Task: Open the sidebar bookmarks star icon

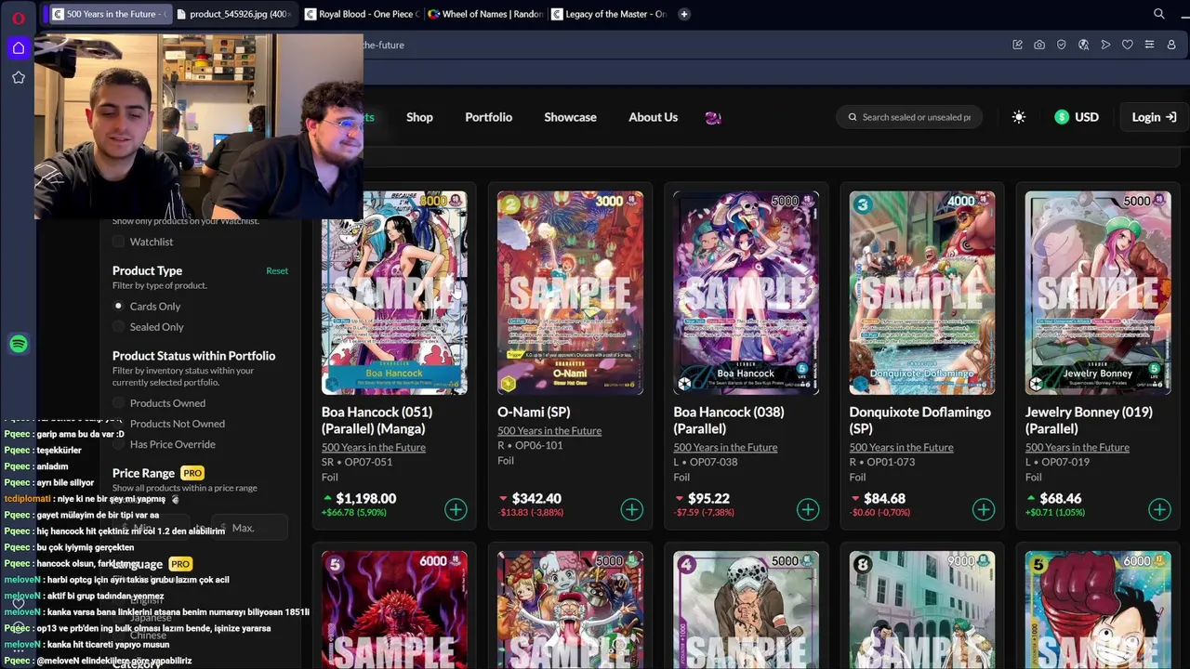Action: pos(19,78)
